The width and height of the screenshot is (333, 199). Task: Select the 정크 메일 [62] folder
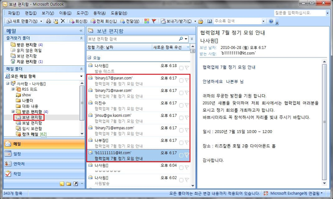click(x=34, y=134)
